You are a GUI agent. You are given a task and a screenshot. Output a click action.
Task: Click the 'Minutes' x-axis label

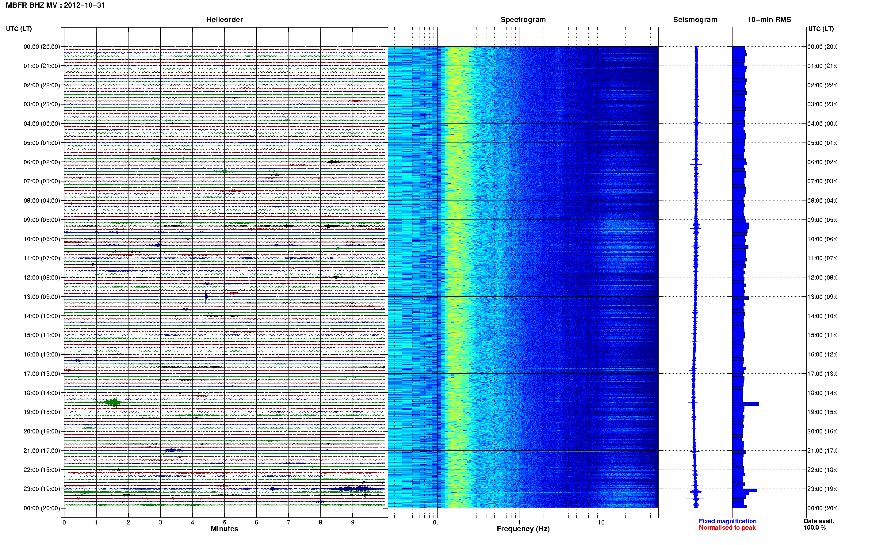[x=224, y=529]
